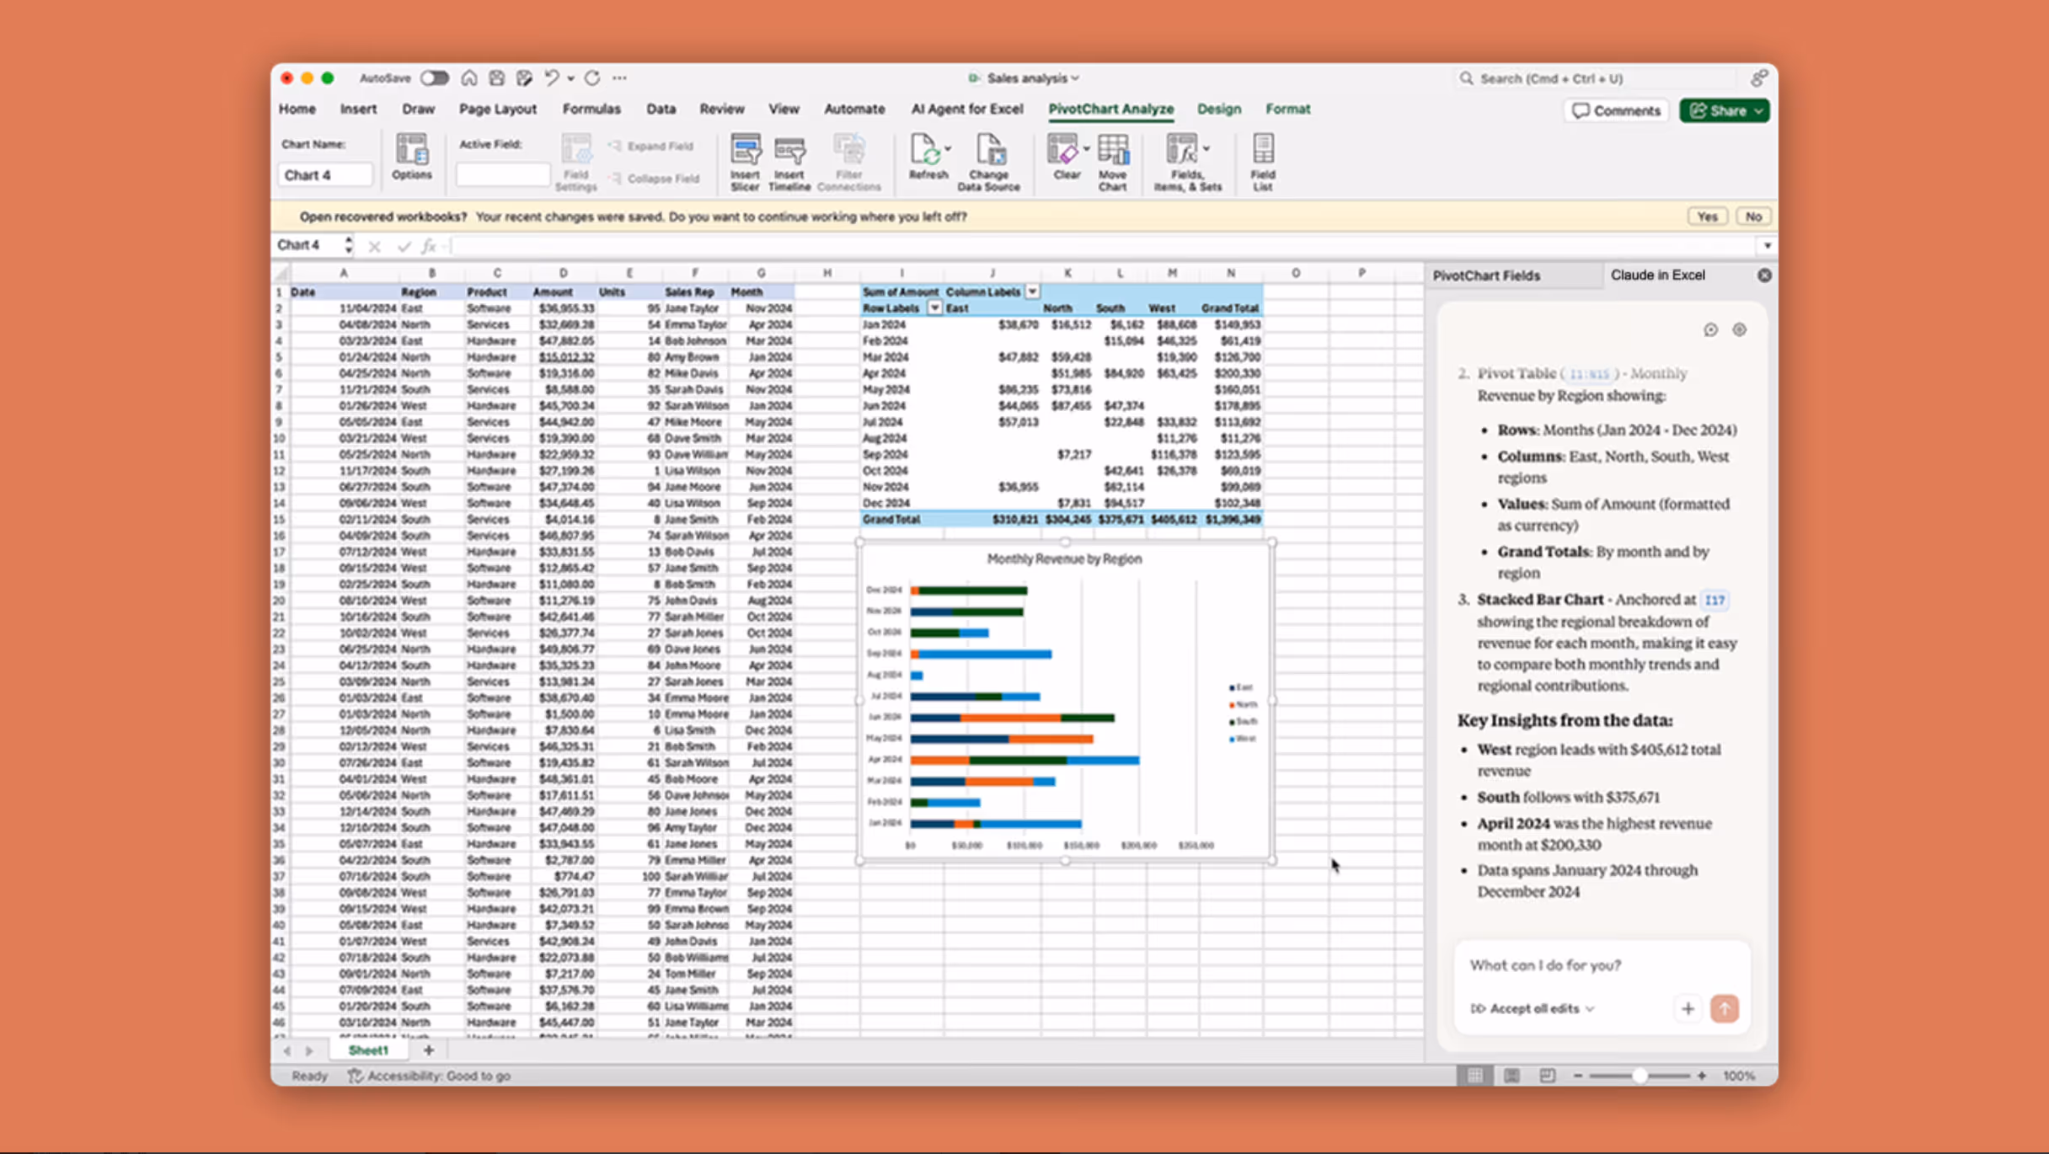Adjust the zoom slider
This screenshot has width=2049, height=1154.
1638,1076
